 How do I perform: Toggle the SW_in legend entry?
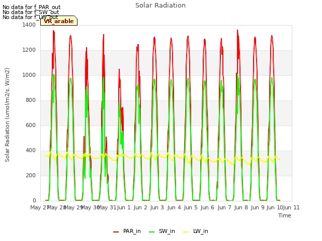pos(162,231)
